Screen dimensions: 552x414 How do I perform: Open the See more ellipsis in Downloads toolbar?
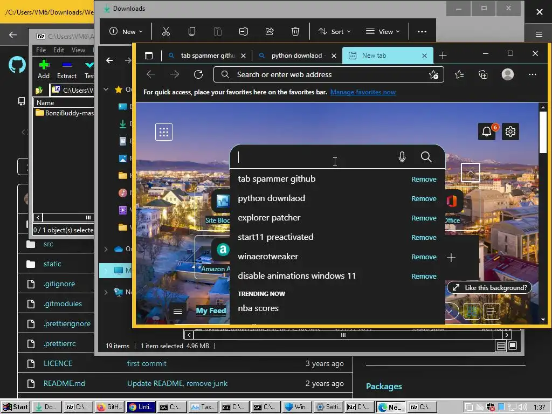click(x=422, y=32)
